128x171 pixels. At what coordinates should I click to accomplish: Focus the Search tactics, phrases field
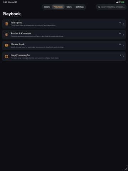111,7
